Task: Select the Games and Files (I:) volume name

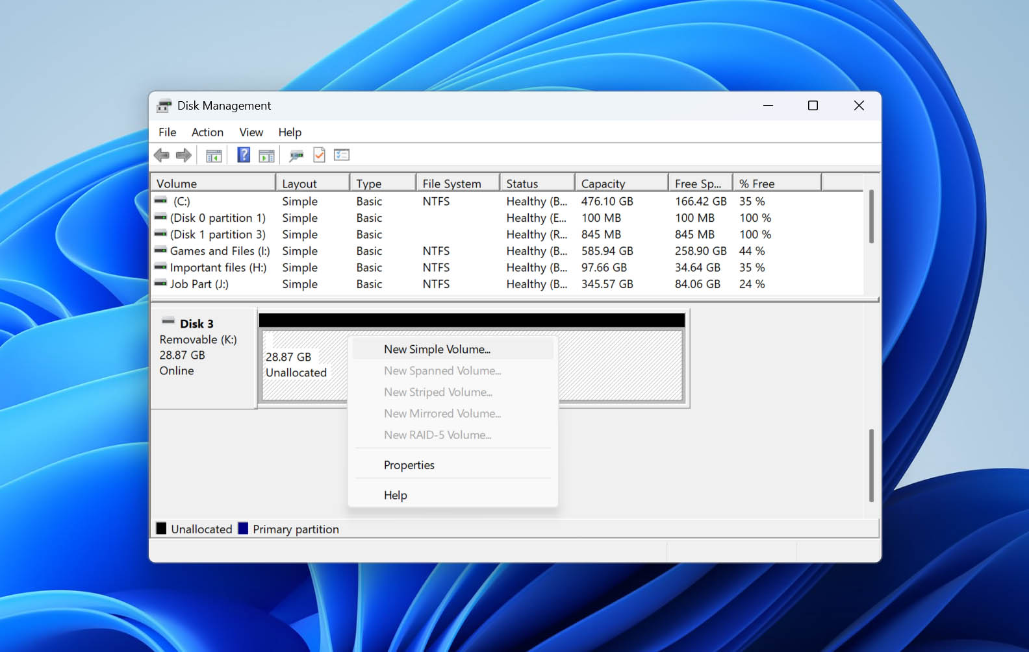Action: (x=220, y=251)
